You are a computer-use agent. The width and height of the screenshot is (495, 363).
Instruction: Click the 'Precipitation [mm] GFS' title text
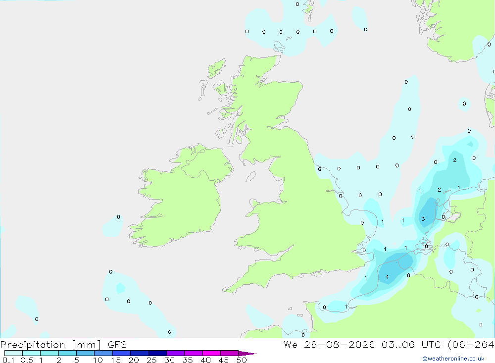click(63, 345)
